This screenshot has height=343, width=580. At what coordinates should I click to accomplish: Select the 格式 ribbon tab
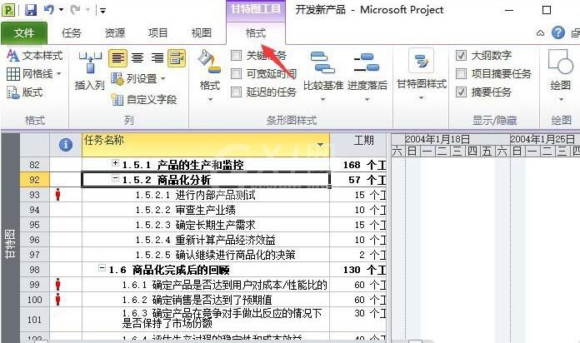[x=256, y=33]
